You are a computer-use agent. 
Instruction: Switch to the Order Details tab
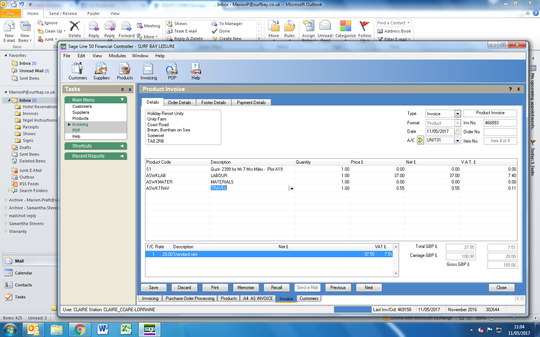coord(179,103)
